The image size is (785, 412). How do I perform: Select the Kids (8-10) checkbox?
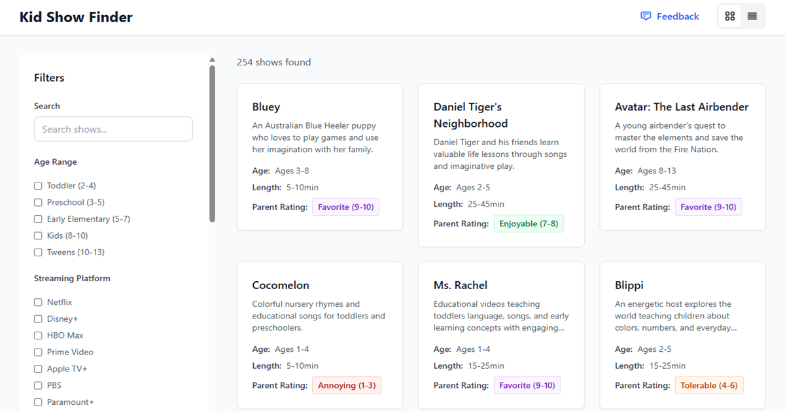click(38, 235)
